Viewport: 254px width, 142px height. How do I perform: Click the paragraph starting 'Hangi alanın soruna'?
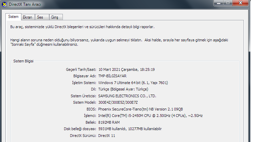[119, 42]
